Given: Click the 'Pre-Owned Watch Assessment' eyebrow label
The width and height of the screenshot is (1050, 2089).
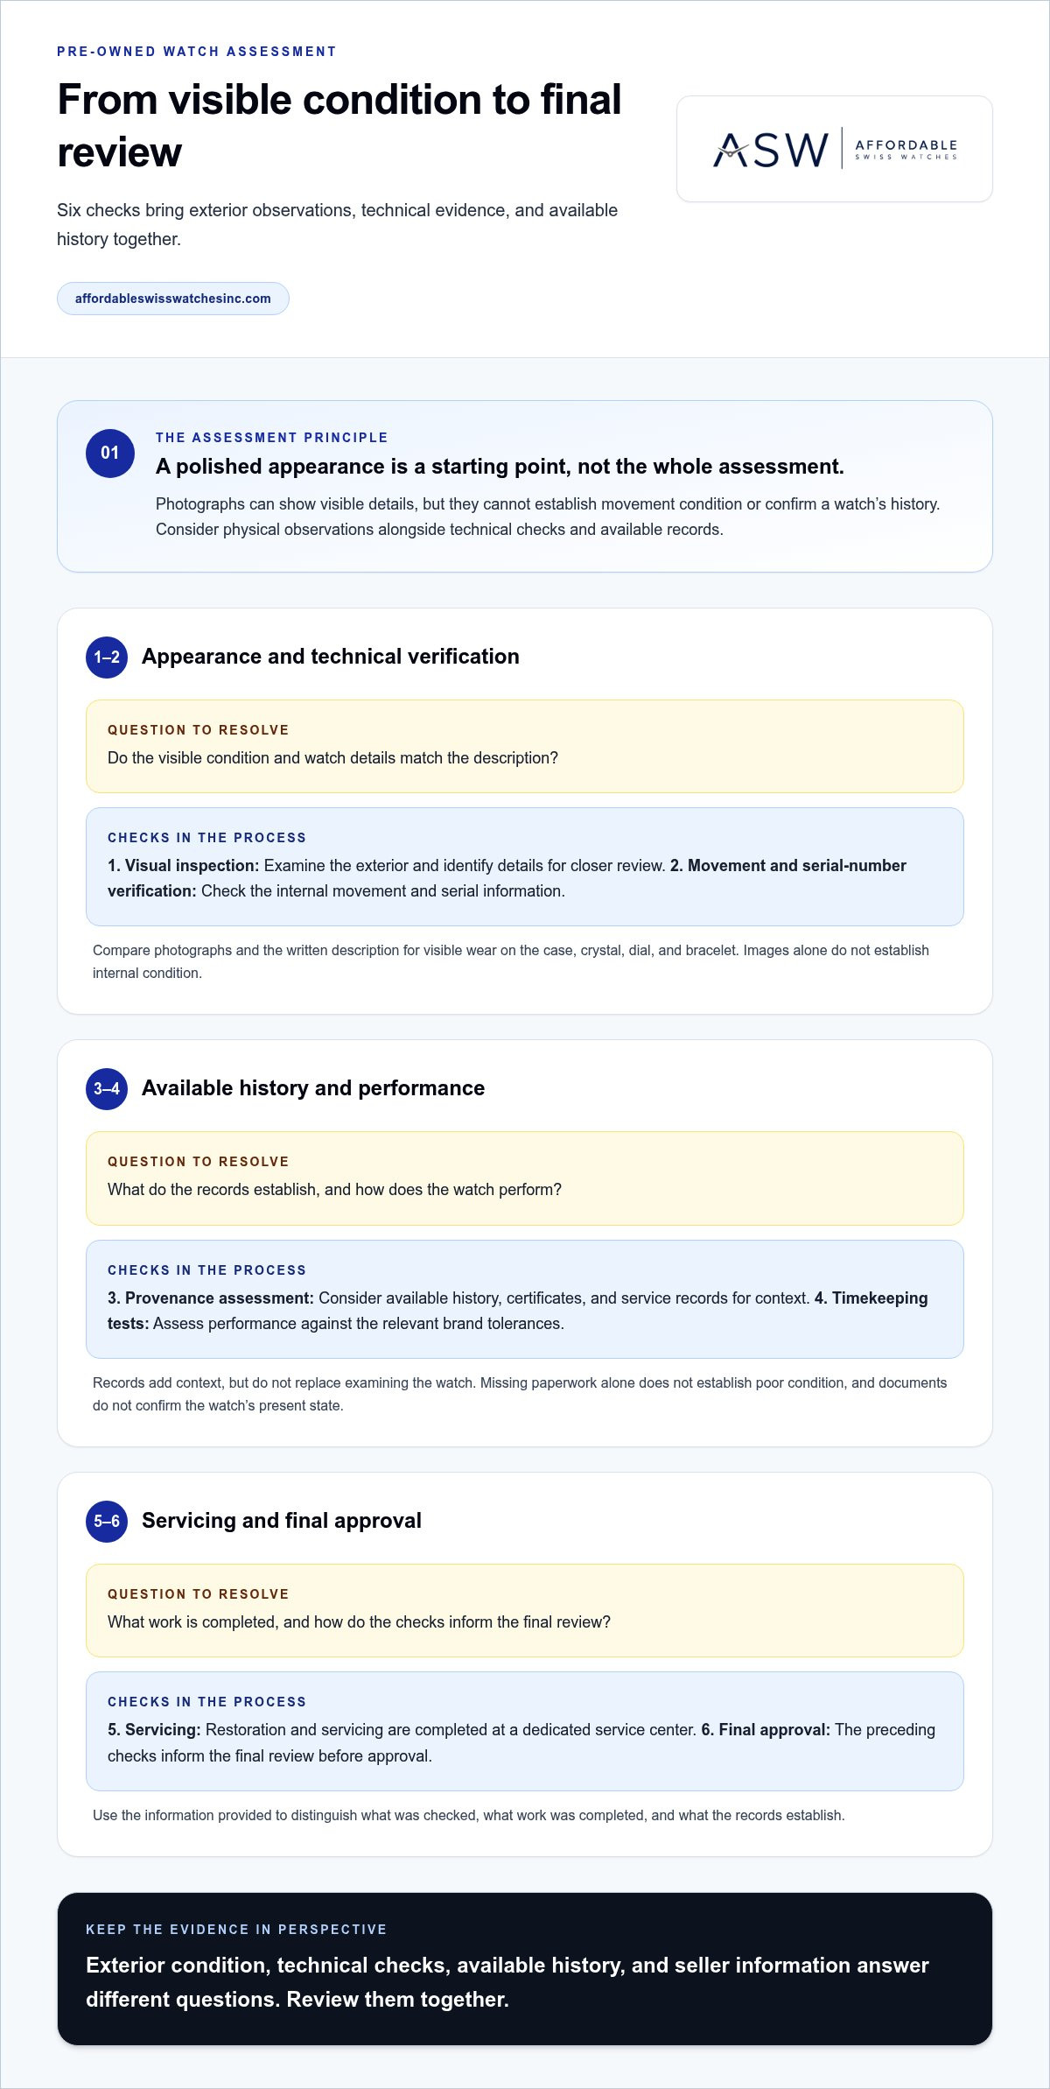Looking at the screenshot, I should click(x=197, y=52).
